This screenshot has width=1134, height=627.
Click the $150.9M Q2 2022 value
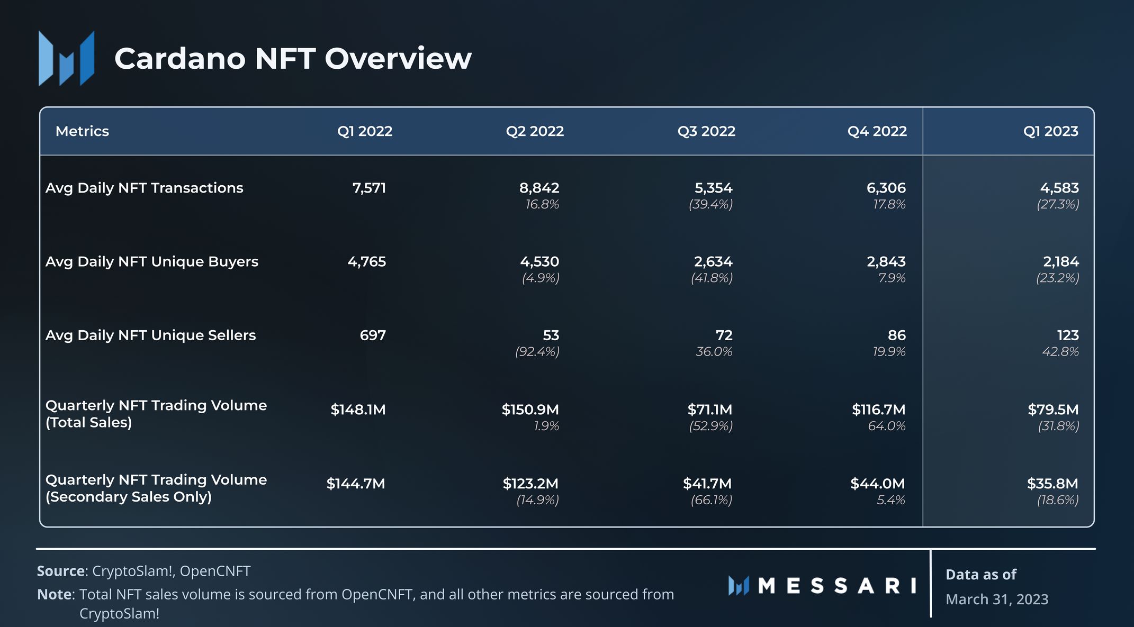point(530,410)
